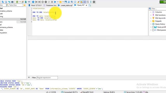Screen dimensions: 166x93
Task: Expand the Columns node
Action: pos(151,12)
